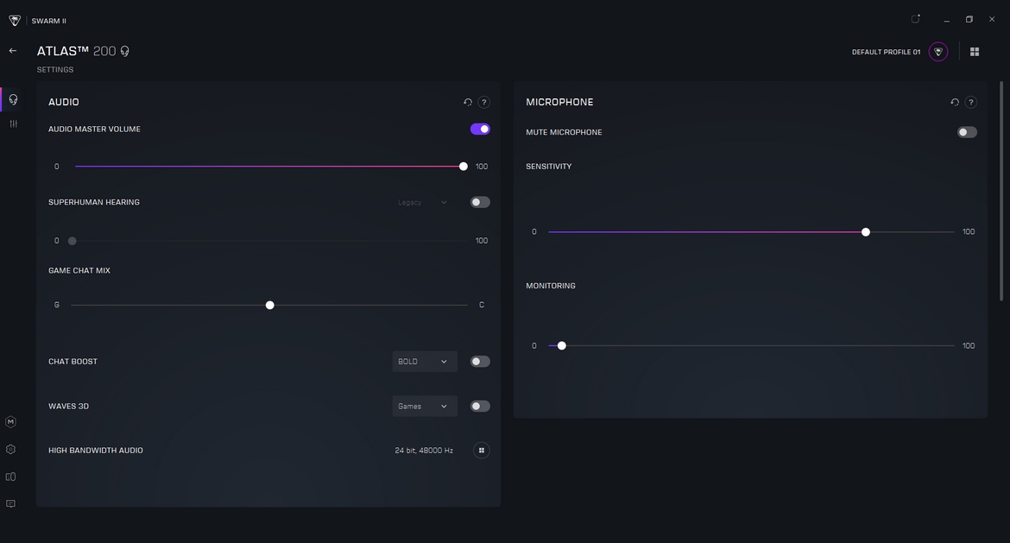Reset the Microphone section to defaults
Screen dimensions: 1010x543
[955, 102]
